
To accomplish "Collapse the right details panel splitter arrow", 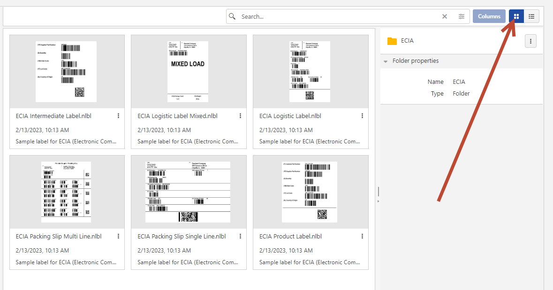I will click(x=378, y=201).
